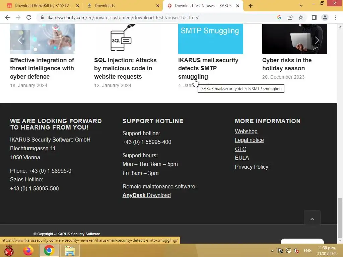343x257 pixels.
Task: Click the 18. January 2024 article date
Action: pyautogui.click(x=29, y=85)
